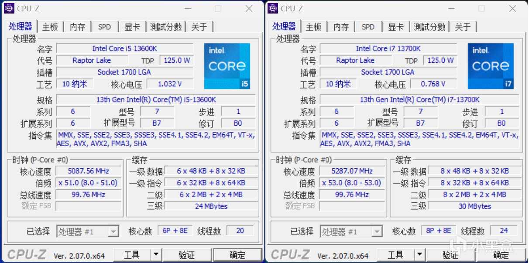Click name field Intel Core i5 13600K
Screen dimensions: 529x263
coord(125,48)
